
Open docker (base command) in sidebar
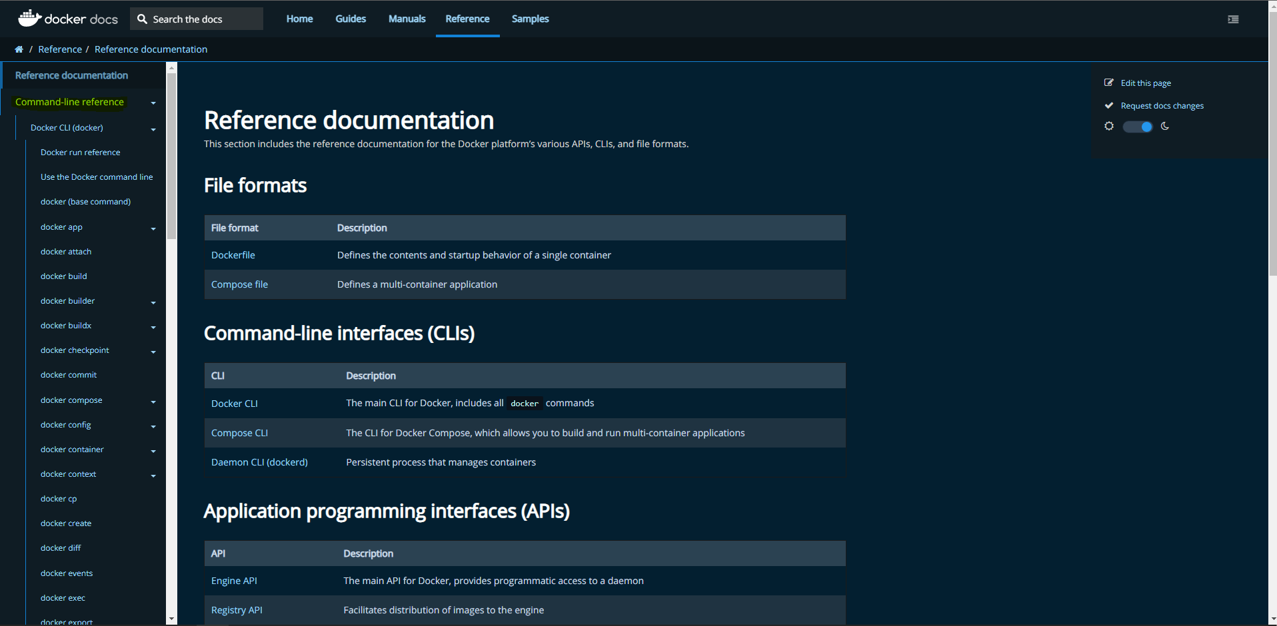click(85, 202)
